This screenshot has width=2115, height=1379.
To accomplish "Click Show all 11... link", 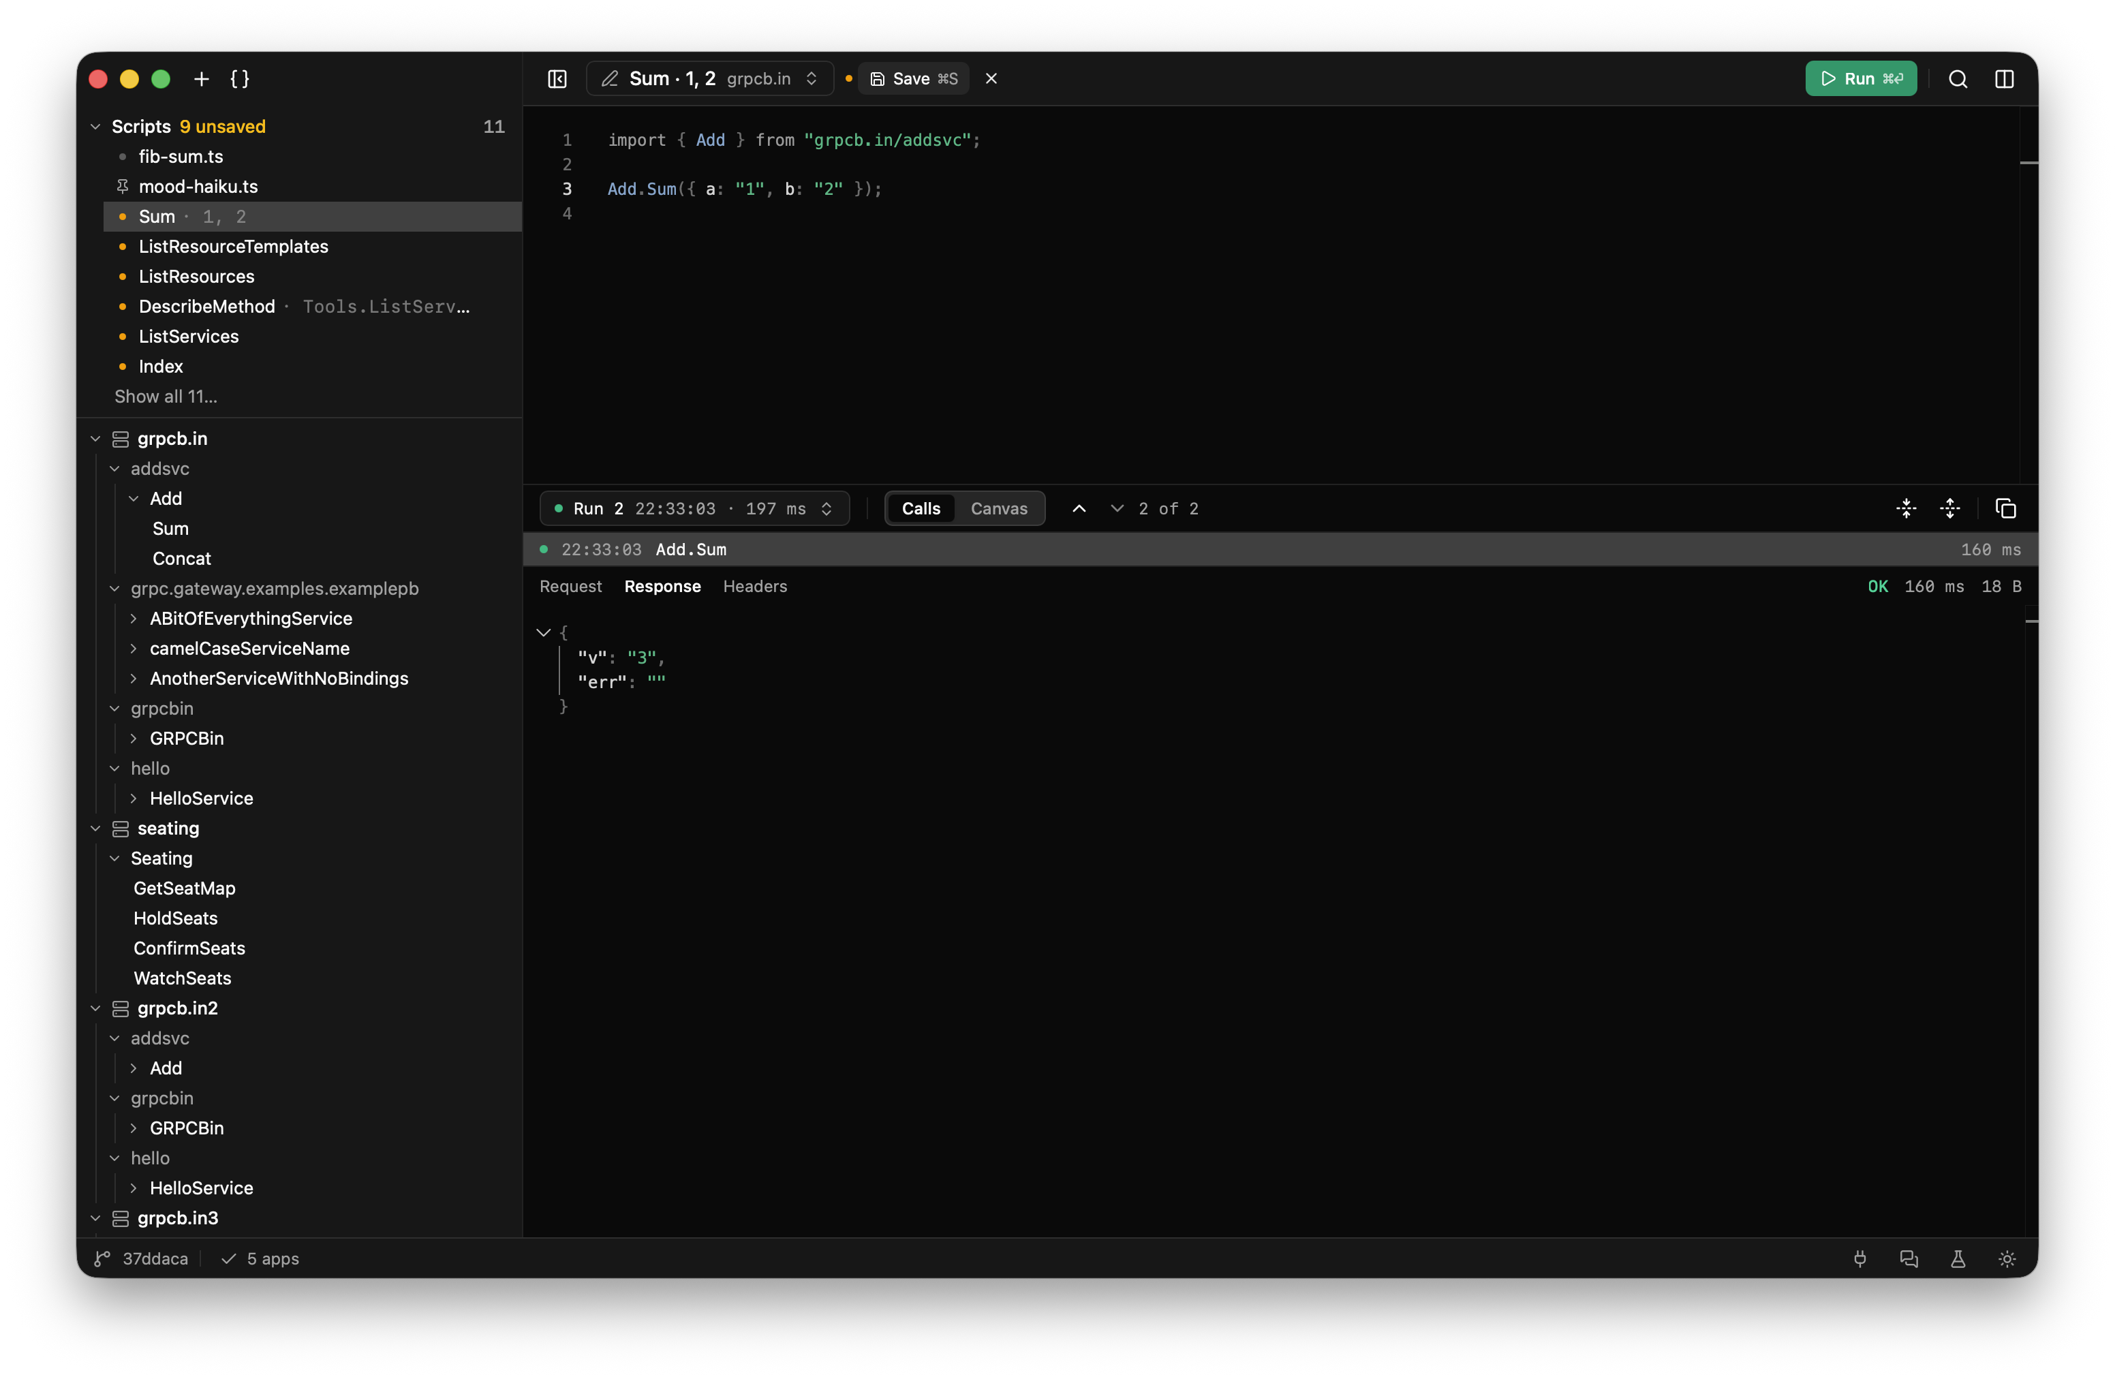I will tap(166, 397).
